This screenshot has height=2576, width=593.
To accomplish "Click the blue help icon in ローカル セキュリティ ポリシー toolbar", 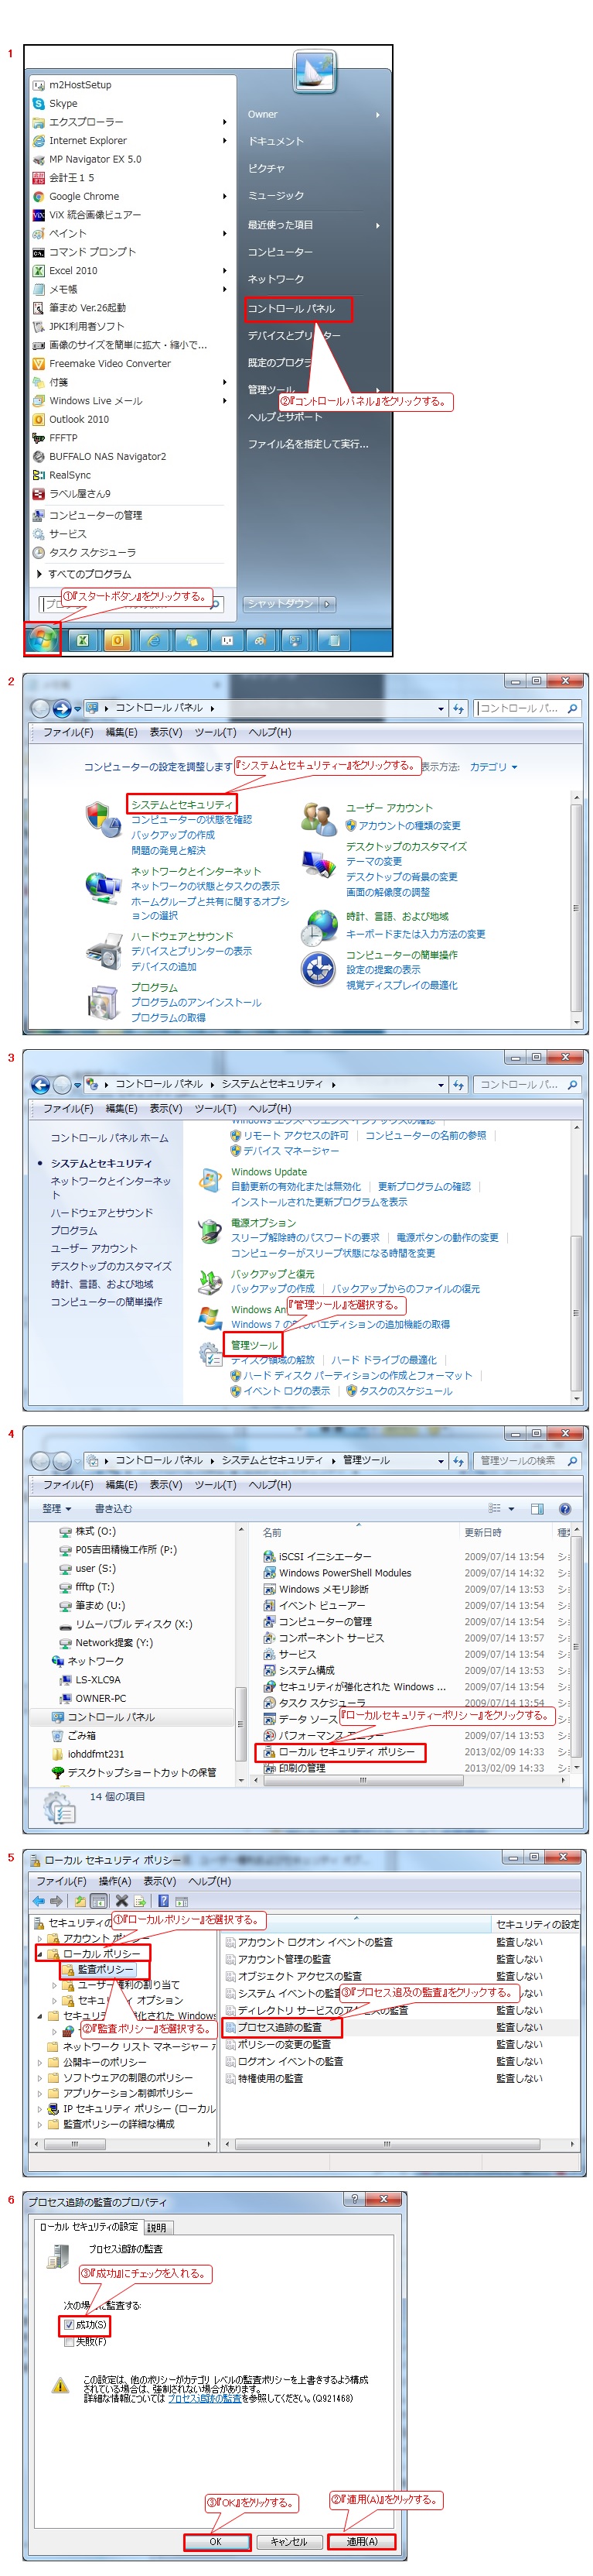I will 162,1901.
